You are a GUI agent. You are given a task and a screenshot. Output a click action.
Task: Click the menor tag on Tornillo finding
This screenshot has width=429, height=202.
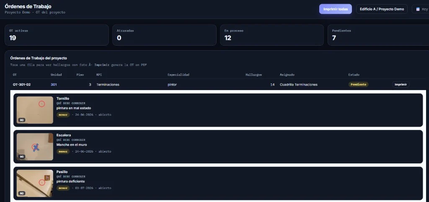pyautogui.click(x=63, y=115)
